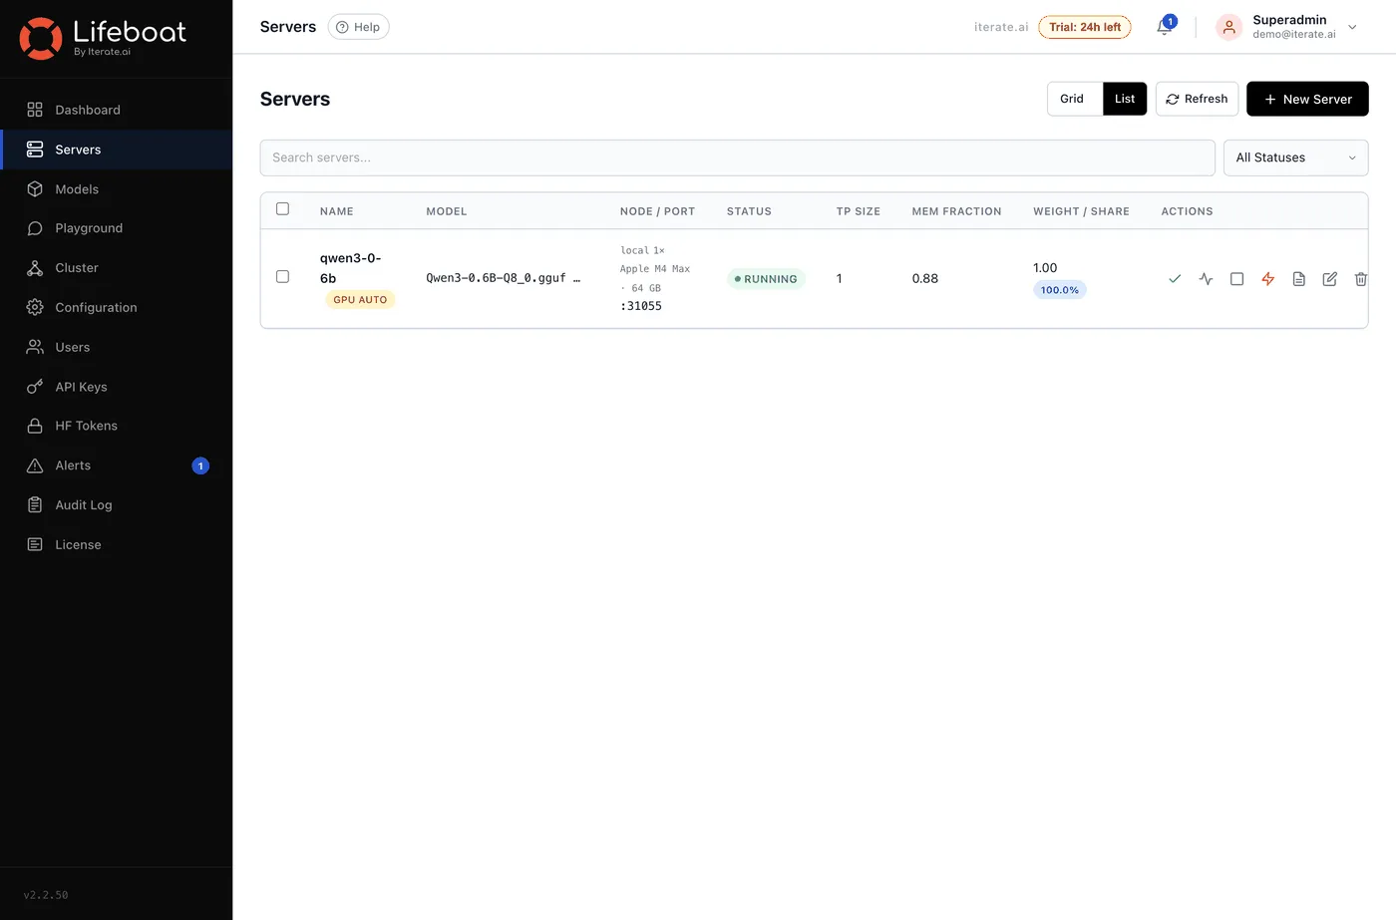The width and height of the screenshot is (1396, 920).
Task: Open Playground from the sidebar
Action: 116,228
